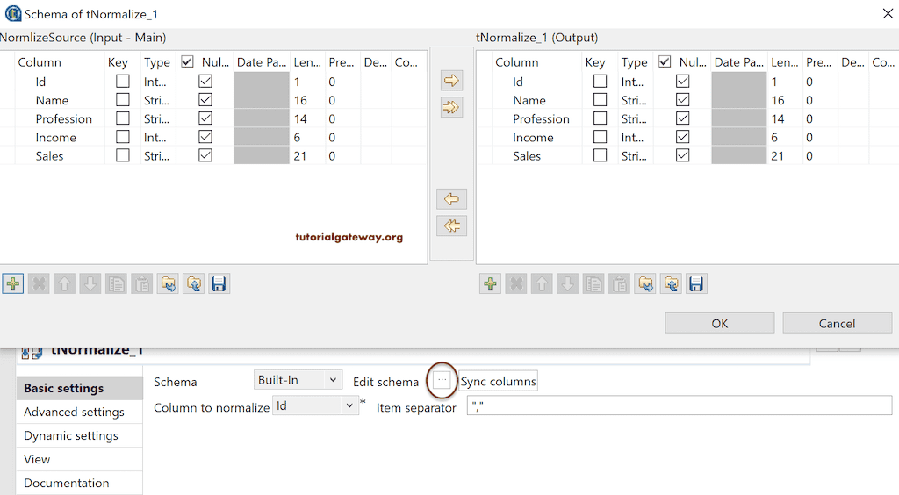Export output schema to file icon

pos(671,283)
